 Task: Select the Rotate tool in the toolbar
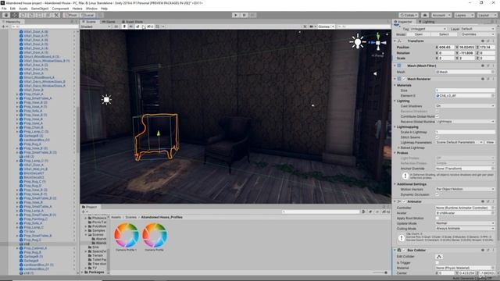click(23, 15)
